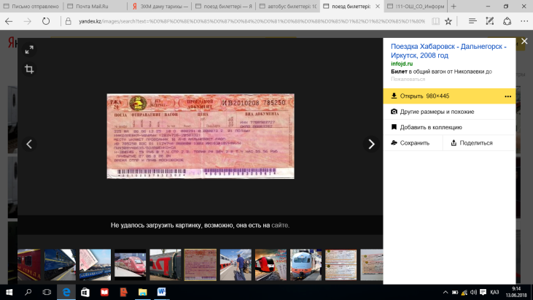533x300 pixels.
Task: Switch to поезд билеттері — Я tab
Action: point(224,6)
